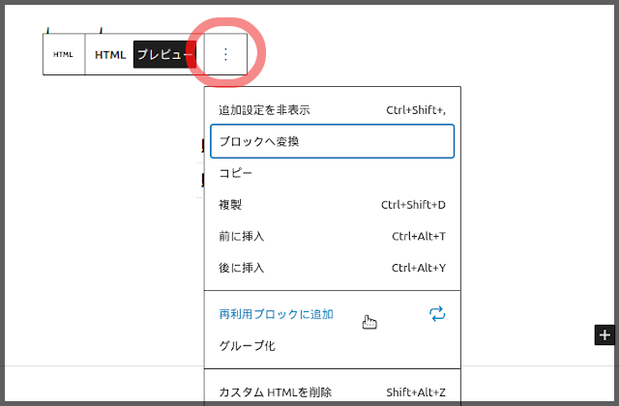The width and height of the screenshot is (619, 406).
Task: Choose ブロックへ変換 from the menu
Action: (x=333, y=141)
